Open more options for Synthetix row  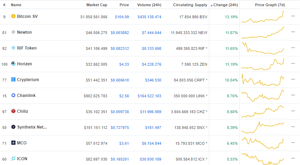pyautogui.click(x=293, y=127)
